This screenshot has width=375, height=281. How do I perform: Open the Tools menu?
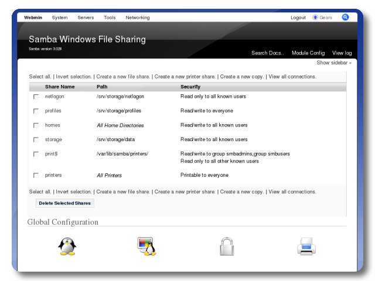[x=110, y=18]
